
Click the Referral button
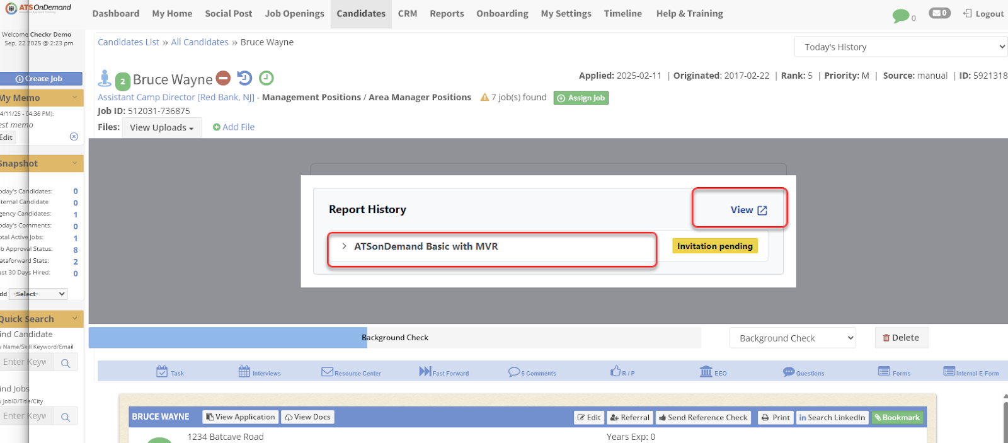[x=629, y=417]
